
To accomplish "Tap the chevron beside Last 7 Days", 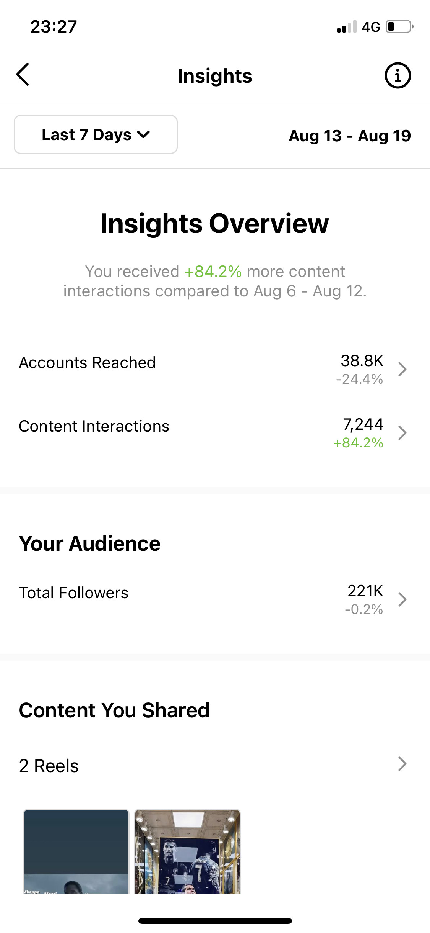I will (143, 134).
